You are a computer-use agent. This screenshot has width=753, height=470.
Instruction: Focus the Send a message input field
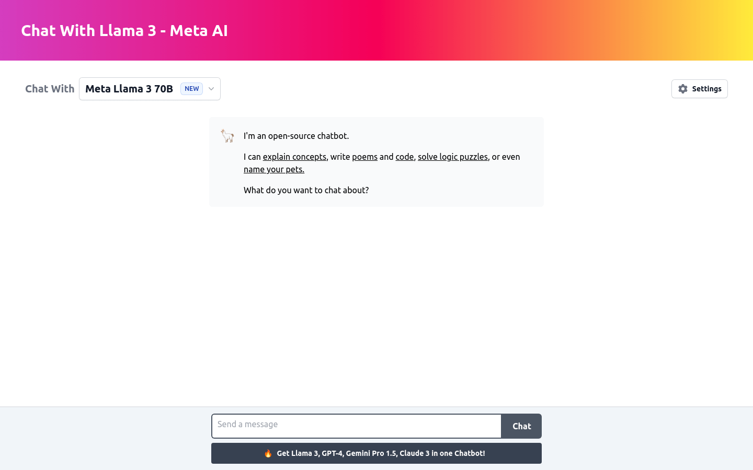(357, 426)
